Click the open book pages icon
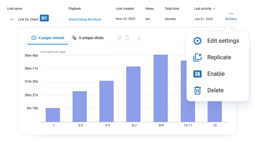This screenshot has height=153, width=255. [x=34, y=38]
